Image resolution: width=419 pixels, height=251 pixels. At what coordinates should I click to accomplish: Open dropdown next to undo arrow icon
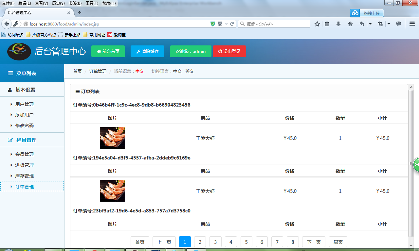tap(370, 24)
